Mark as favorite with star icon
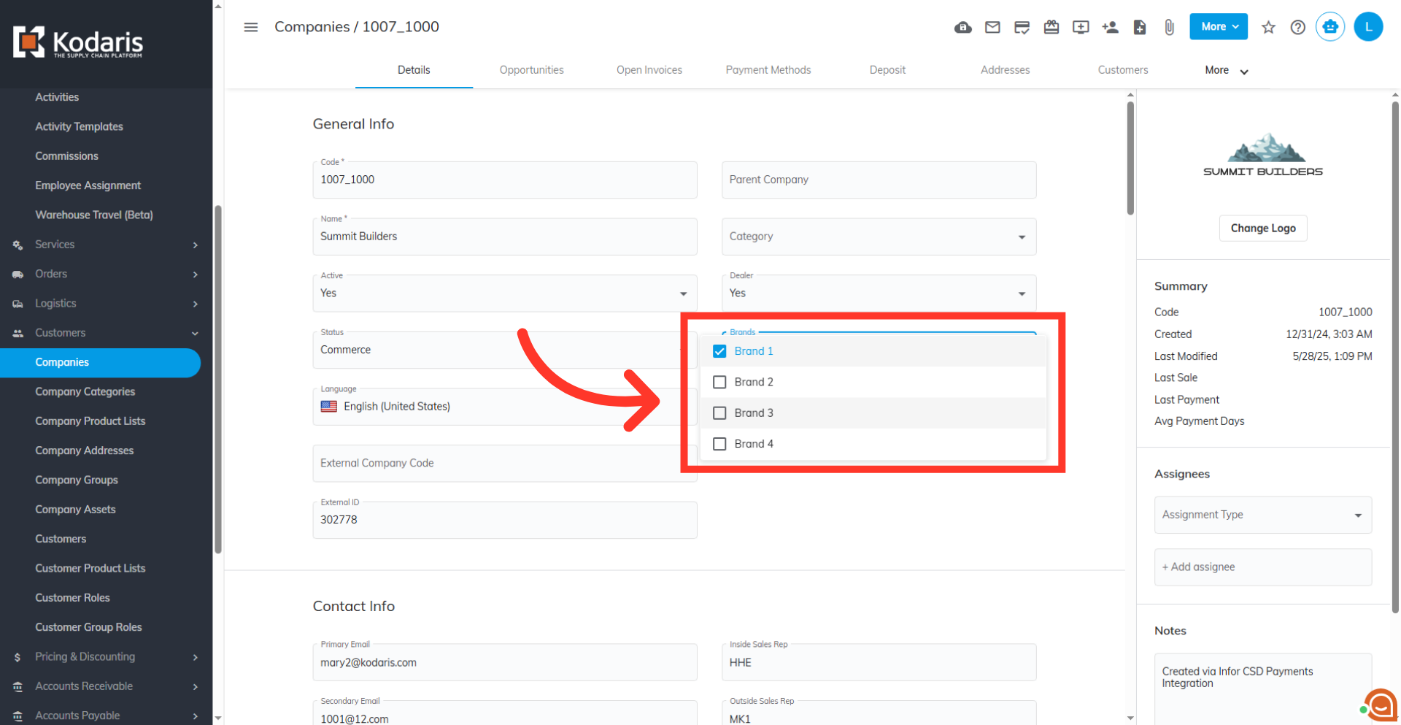The height and width of the screenshot is (725, 1401). 1268,27
